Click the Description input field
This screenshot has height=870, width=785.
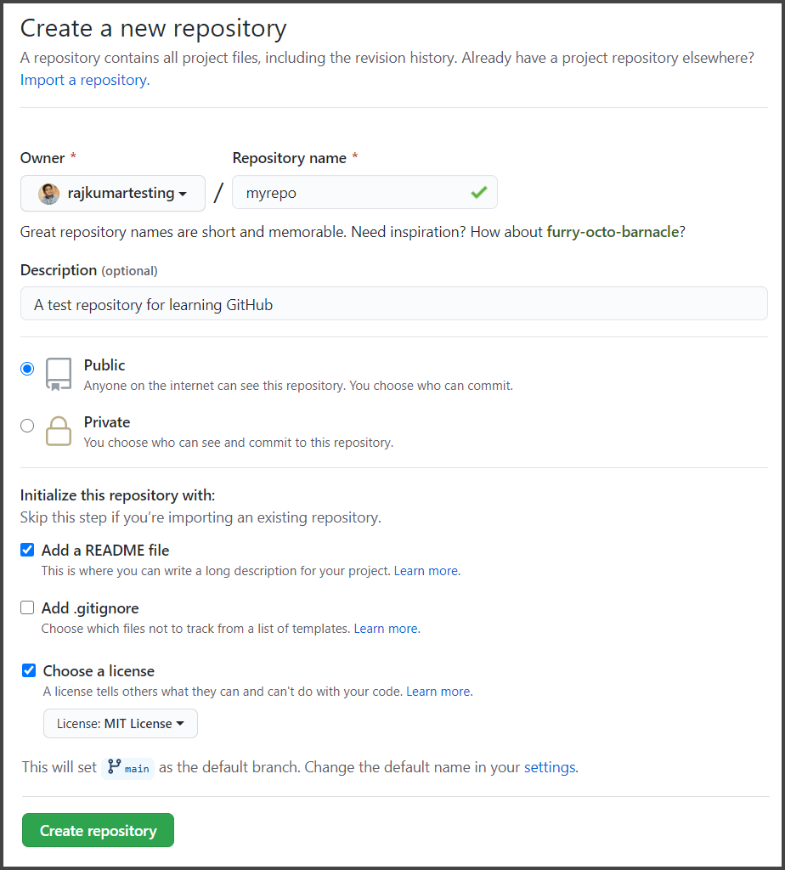(392, 303)
